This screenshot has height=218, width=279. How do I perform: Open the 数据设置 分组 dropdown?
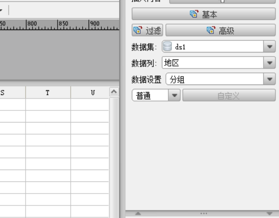click(x=269, y=79)
